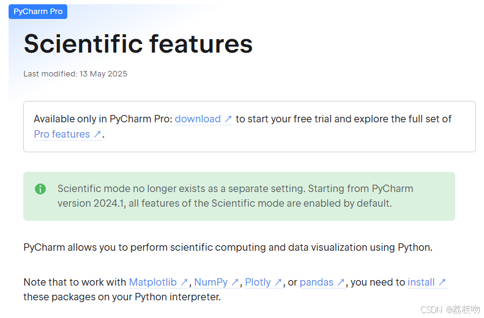
Task: Click the external arrow after Plotly
Action: pos(278,282)
